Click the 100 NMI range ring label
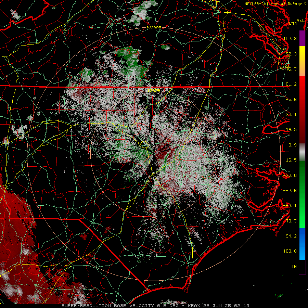 (x=154, y=27)
